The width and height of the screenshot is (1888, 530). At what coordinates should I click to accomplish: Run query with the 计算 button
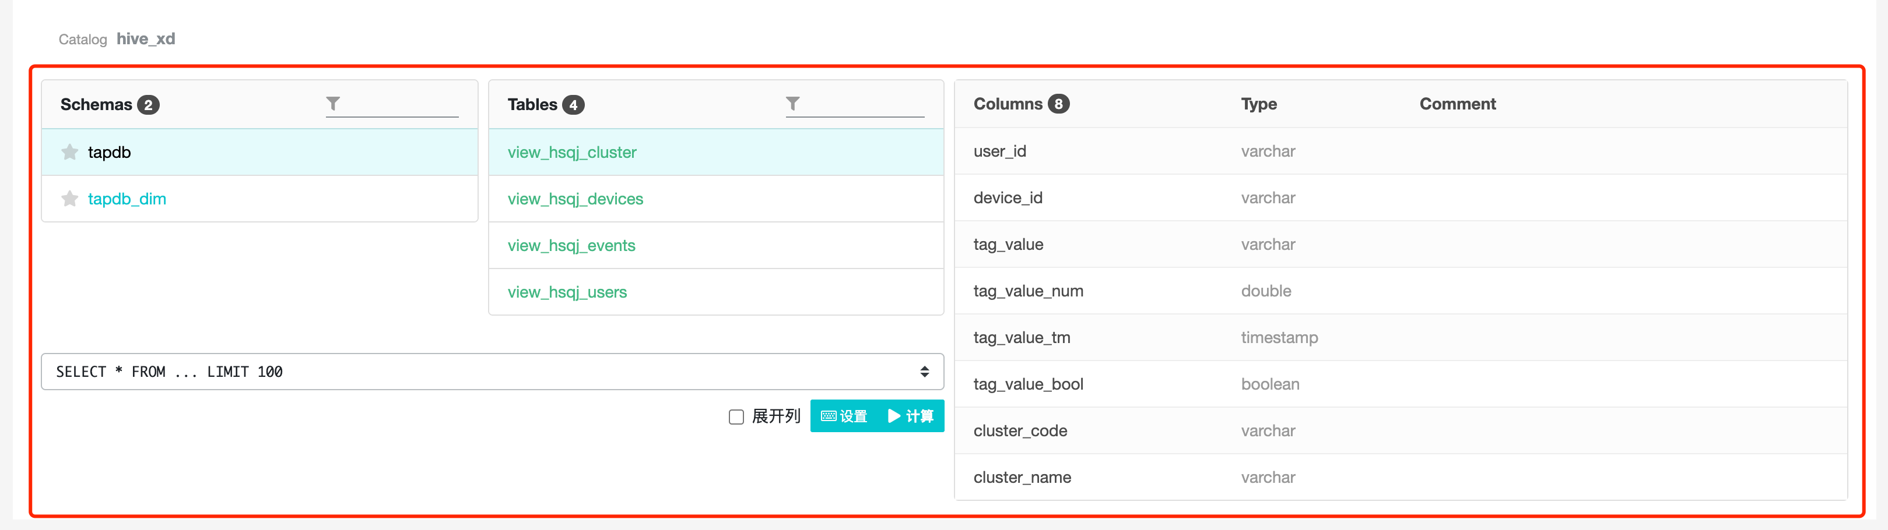pos(911,416)
